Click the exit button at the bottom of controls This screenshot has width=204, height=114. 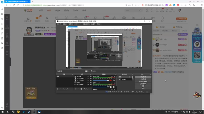143,88
